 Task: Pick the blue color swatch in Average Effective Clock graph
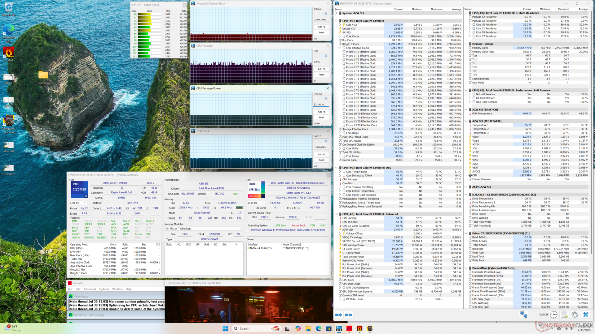pos(326,14)
